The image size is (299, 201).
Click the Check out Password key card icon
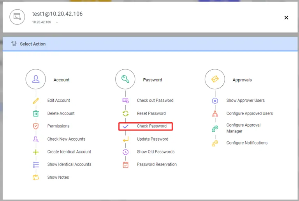click(125, 100)
